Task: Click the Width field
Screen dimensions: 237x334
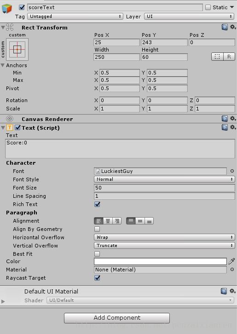Action: click(x=116, y=57)
